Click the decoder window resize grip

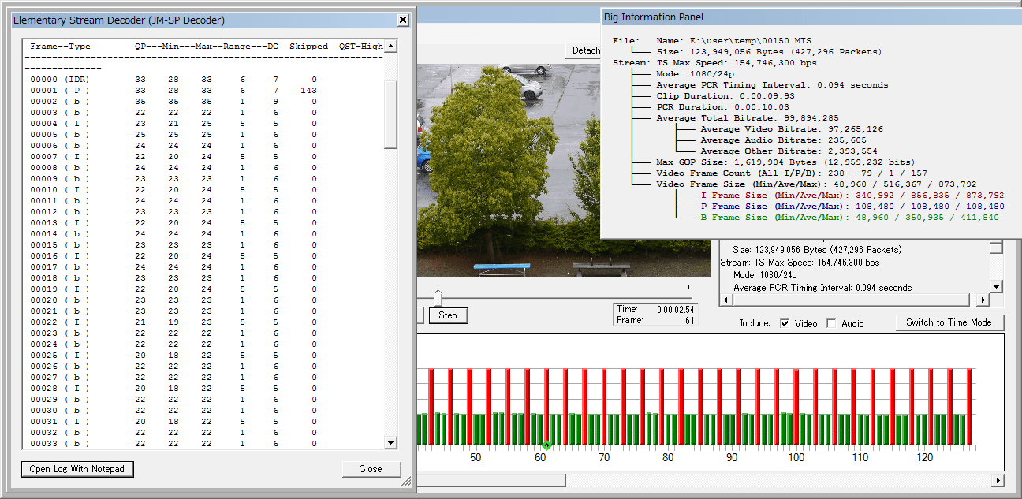406,481
